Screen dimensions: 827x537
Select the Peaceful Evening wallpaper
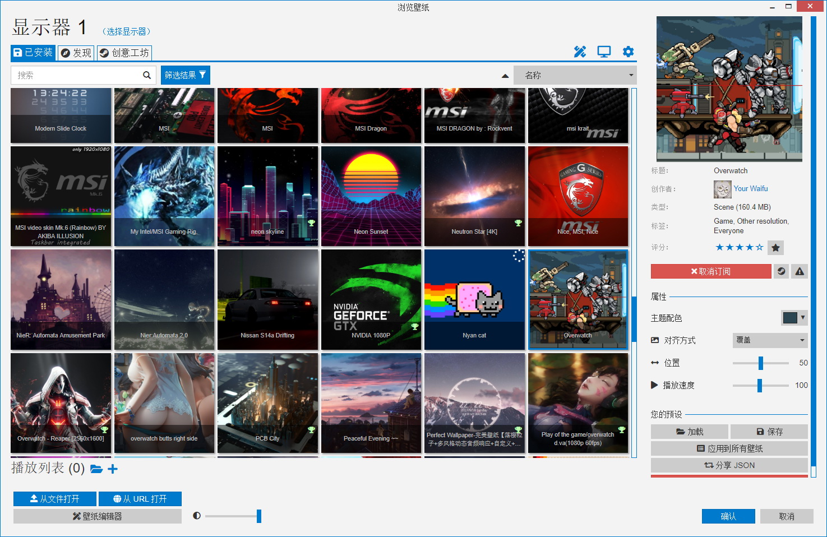click(371, 403)
